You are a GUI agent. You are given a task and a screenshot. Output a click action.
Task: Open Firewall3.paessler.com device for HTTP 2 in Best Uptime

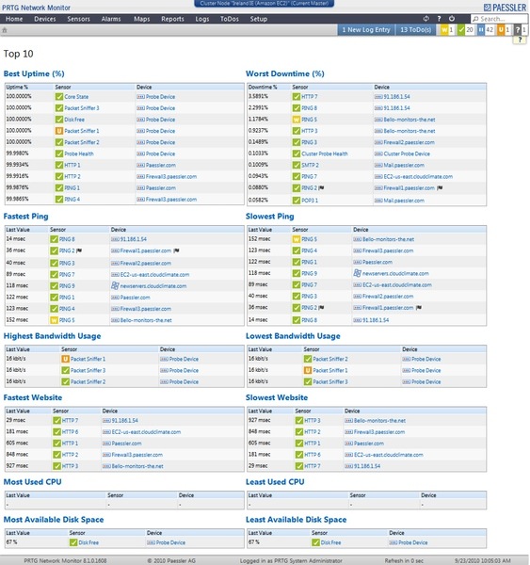pos(171,177)
